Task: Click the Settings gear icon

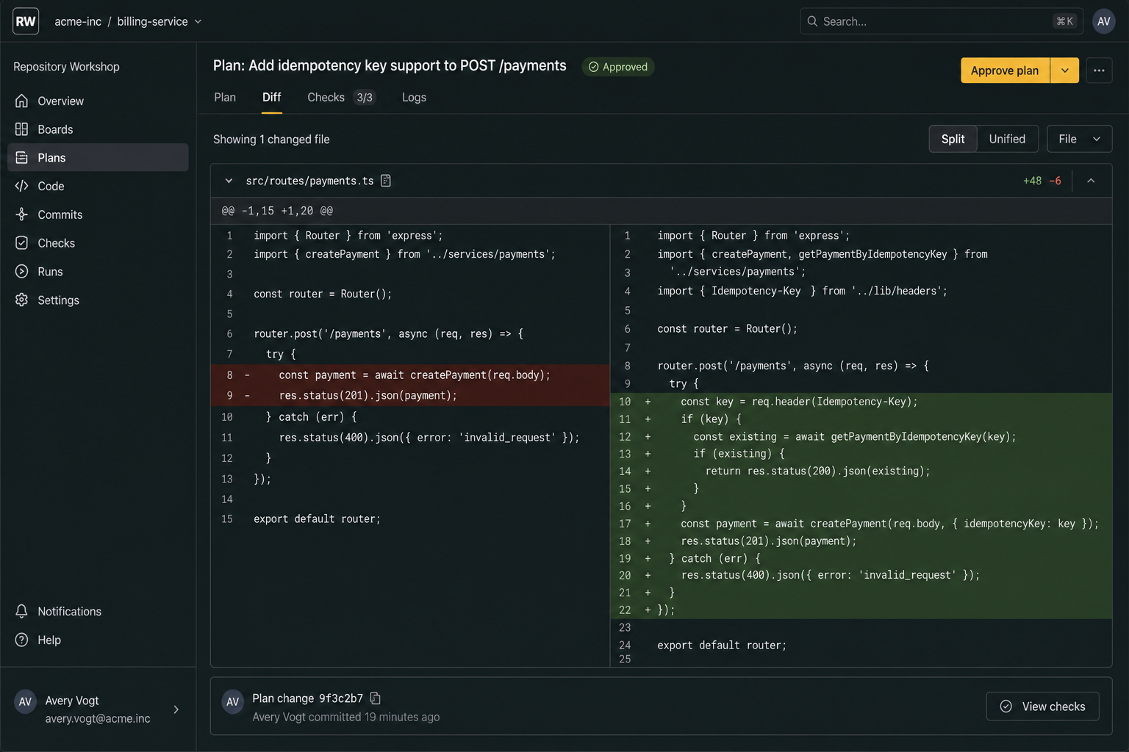Action: tap(22, 300)
